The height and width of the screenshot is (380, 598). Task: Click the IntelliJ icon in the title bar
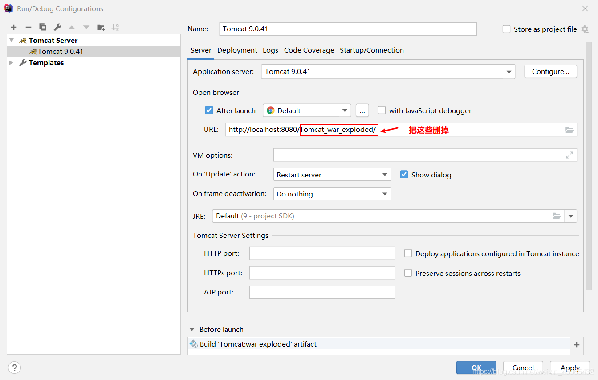[8, 8]
